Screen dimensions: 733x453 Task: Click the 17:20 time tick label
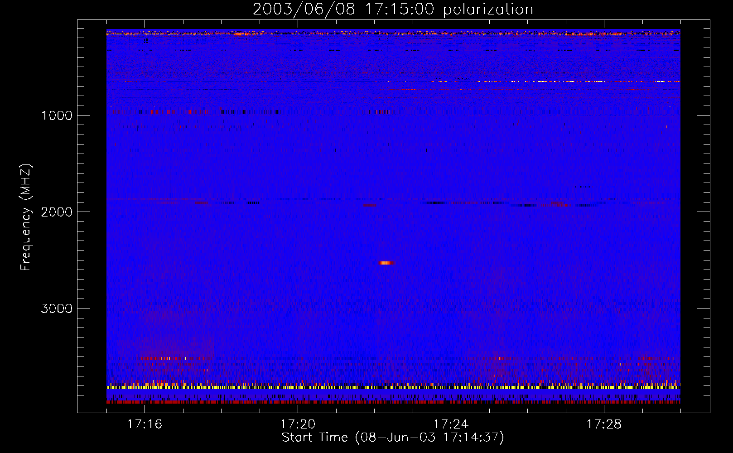click(x=298, y=424)
